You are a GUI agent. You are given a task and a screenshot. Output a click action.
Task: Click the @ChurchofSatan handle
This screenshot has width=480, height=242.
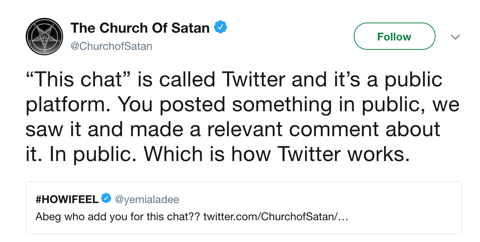[x=111, y=46]
